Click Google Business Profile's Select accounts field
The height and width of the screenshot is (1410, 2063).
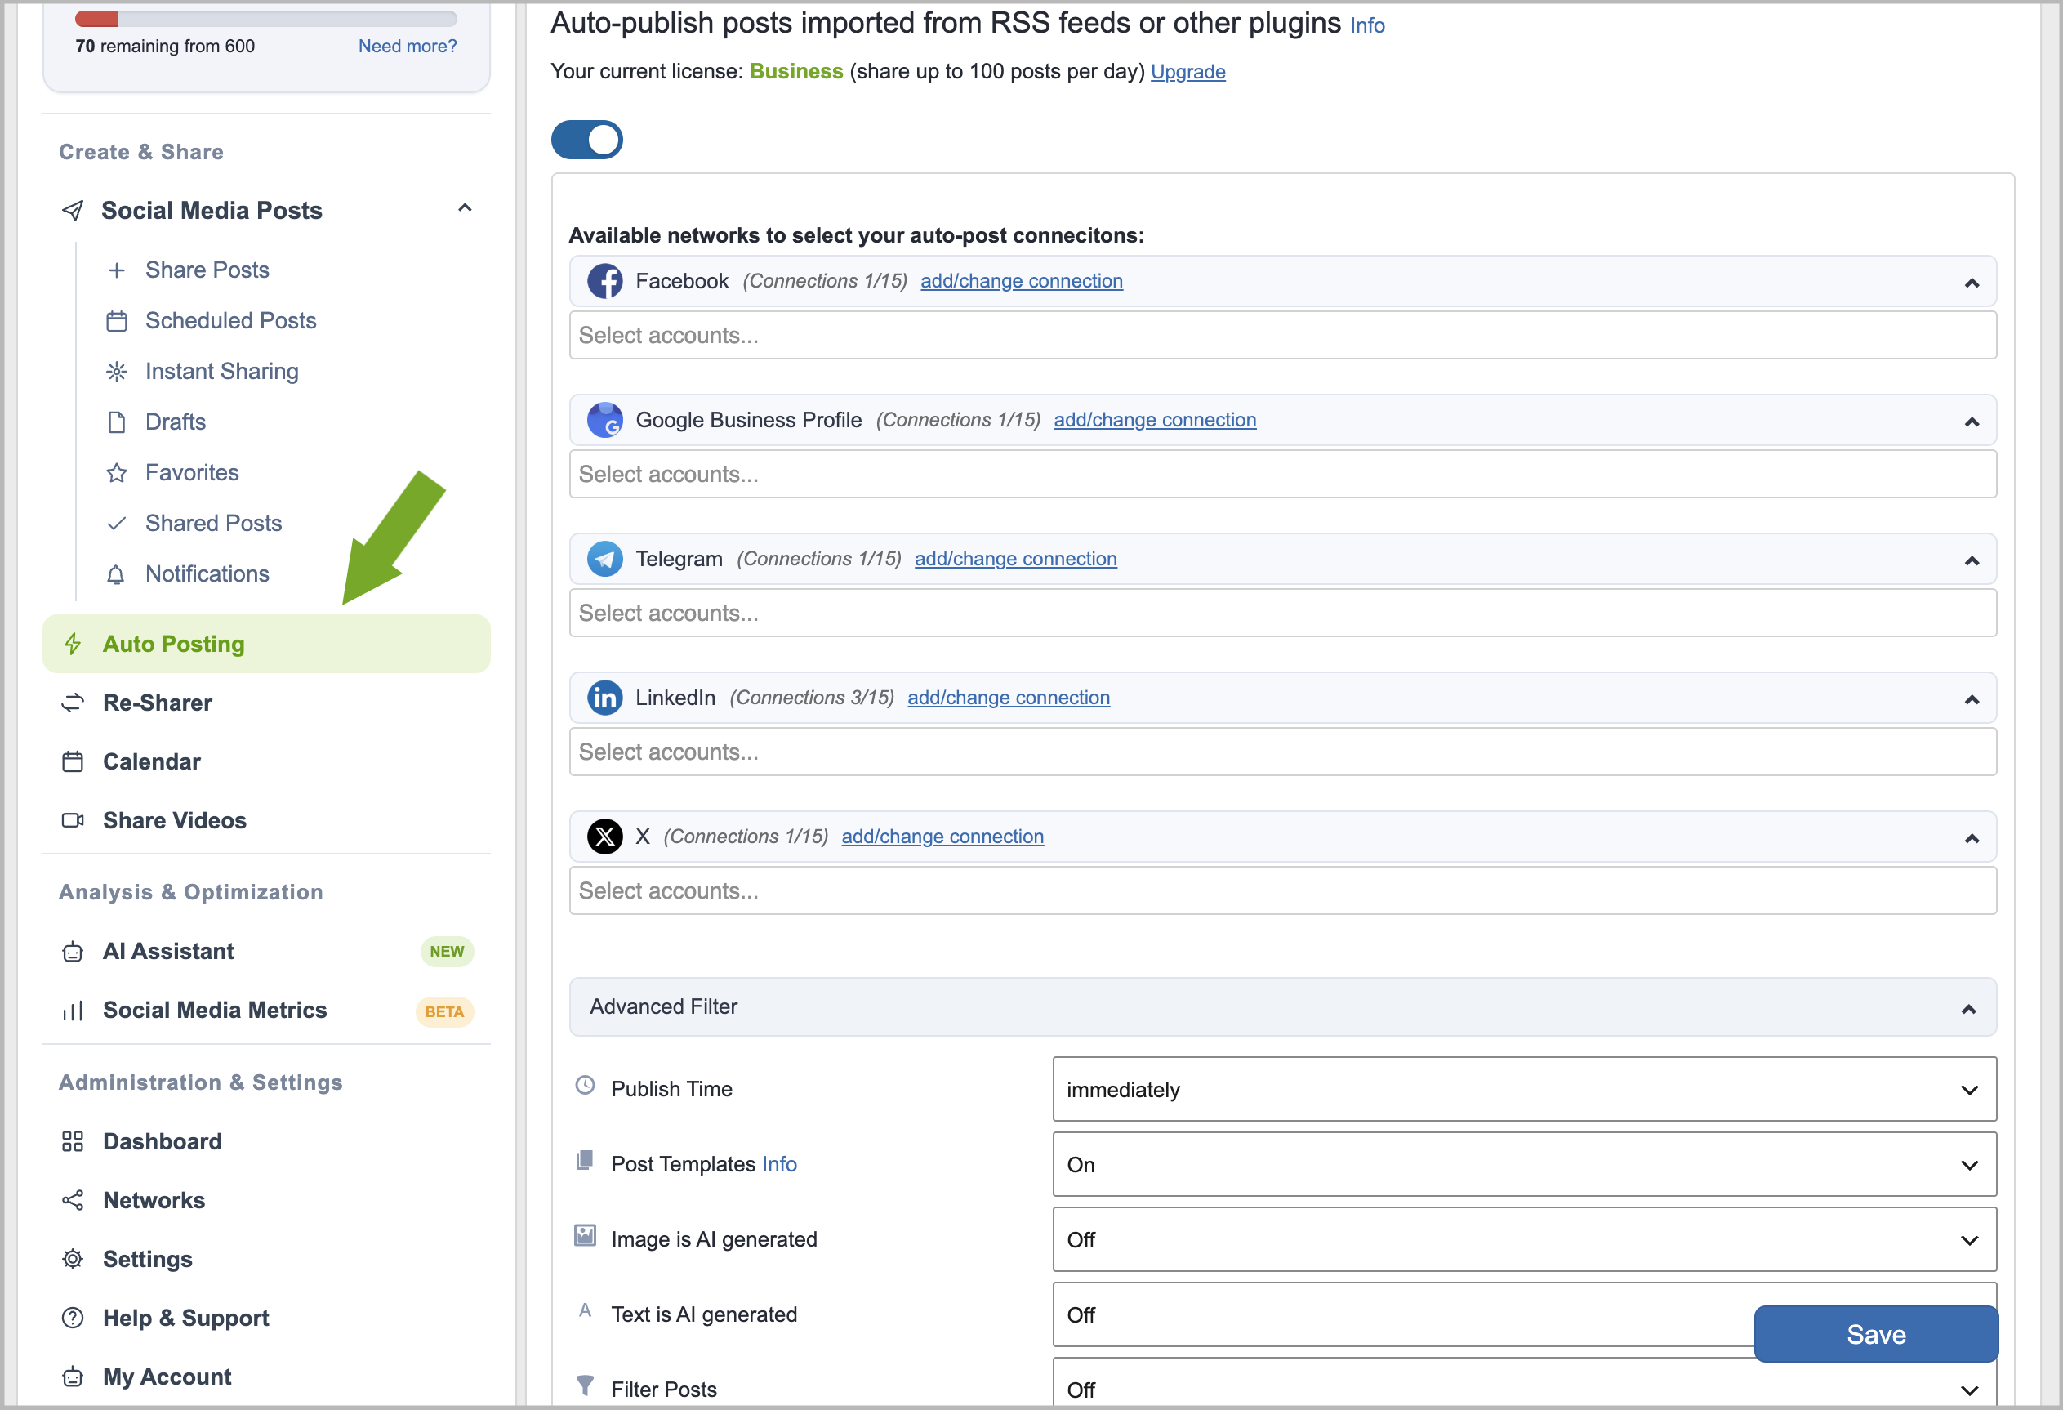1283,474
